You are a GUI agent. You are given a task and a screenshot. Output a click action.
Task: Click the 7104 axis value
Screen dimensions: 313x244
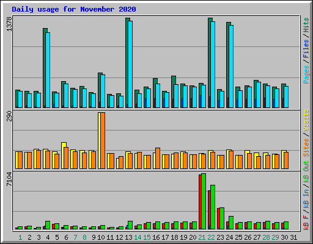[9, 179]
